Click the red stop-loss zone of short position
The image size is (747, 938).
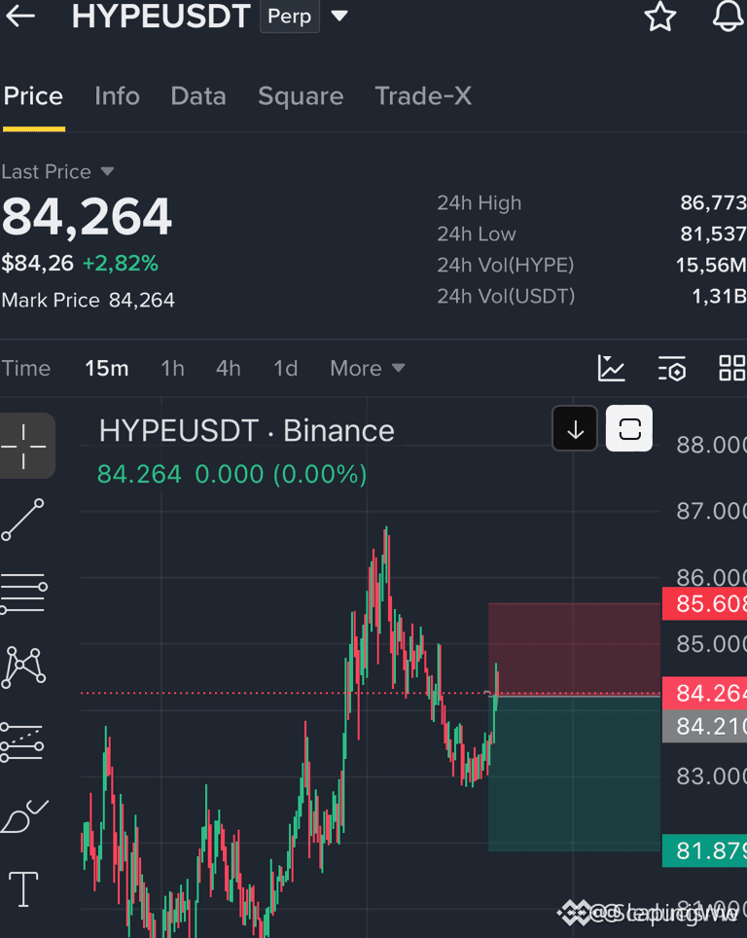(574, 649)
